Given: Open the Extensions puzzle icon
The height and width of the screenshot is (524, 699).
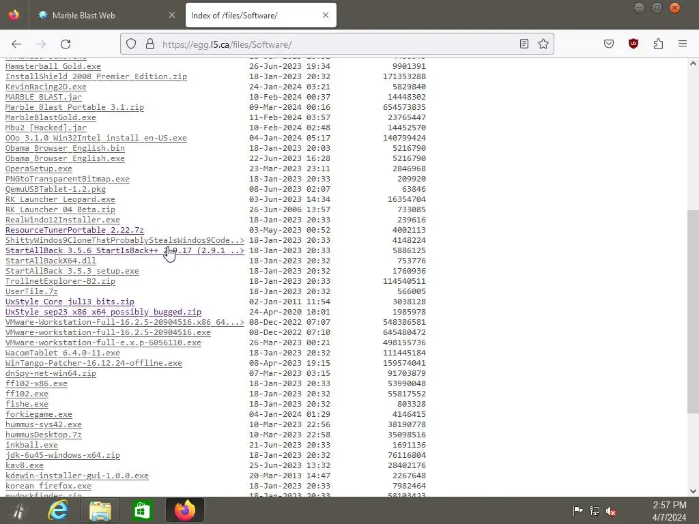Looking at the screenshot, I should click(x=658, y=44).
